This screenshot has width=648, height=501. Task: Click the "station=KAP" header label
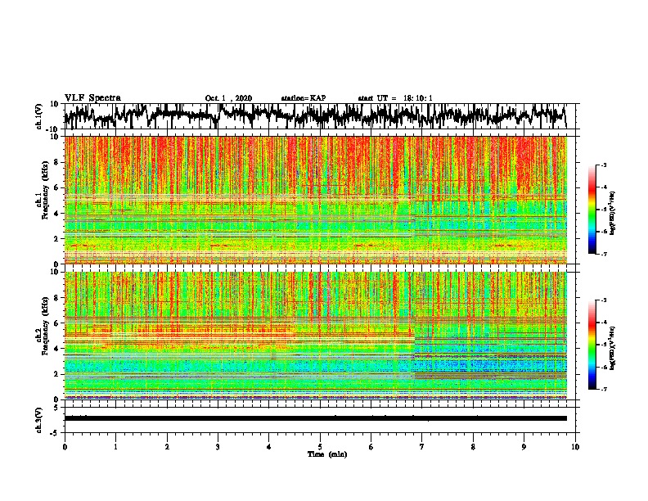pos(304,98)
